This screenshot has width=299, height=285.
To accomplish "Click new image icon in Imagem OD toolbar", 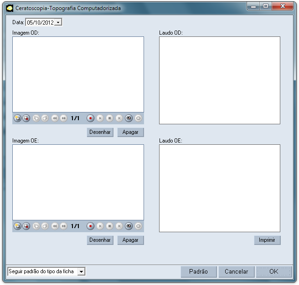I will [x=17, y=118].
